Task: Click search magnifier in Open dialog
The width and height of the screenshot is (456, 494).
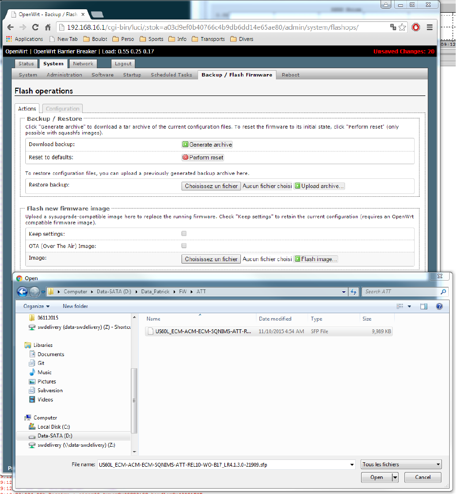Action: click(x=443, y=292)
